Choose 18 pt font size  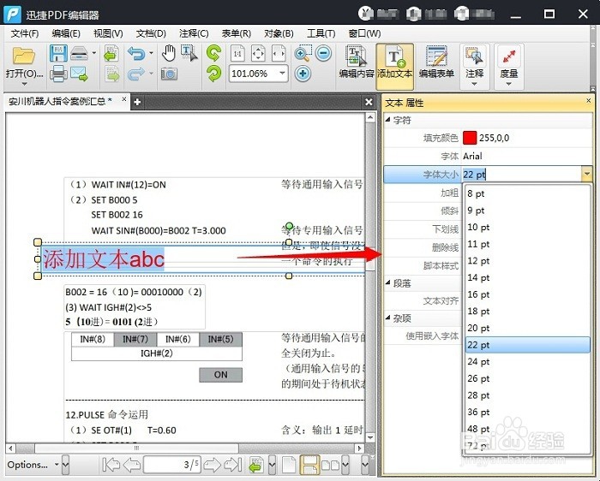[527, 311]
